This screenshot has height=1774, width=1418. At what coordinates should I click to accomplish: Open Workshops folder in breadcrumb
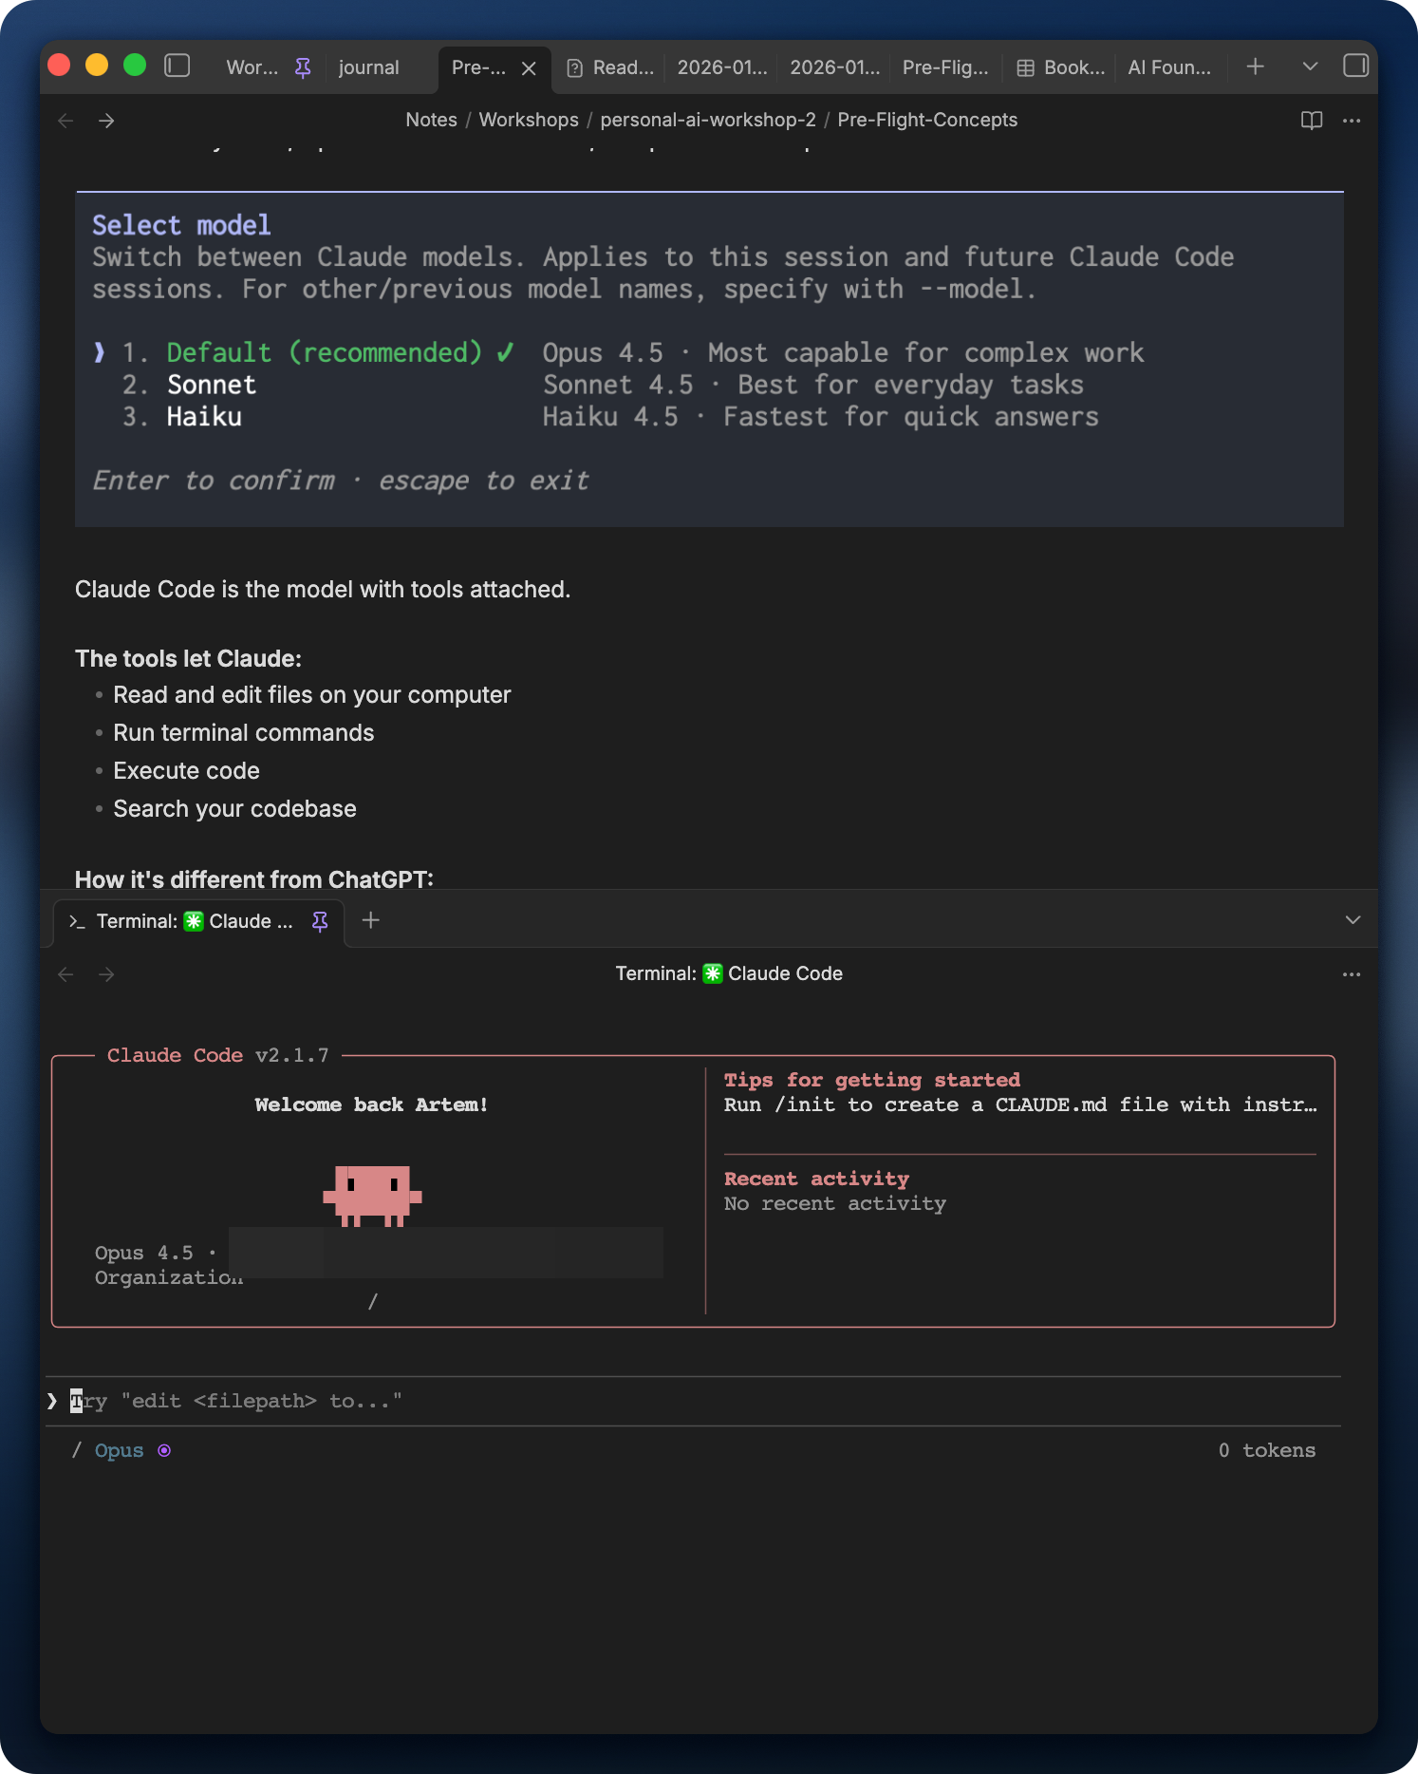[x=528, y=120]
